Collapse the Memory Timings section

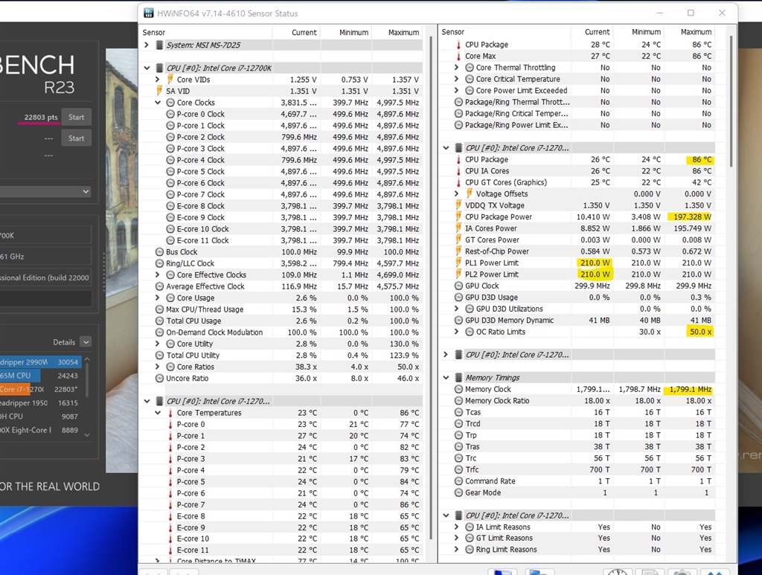pos(446,378)
